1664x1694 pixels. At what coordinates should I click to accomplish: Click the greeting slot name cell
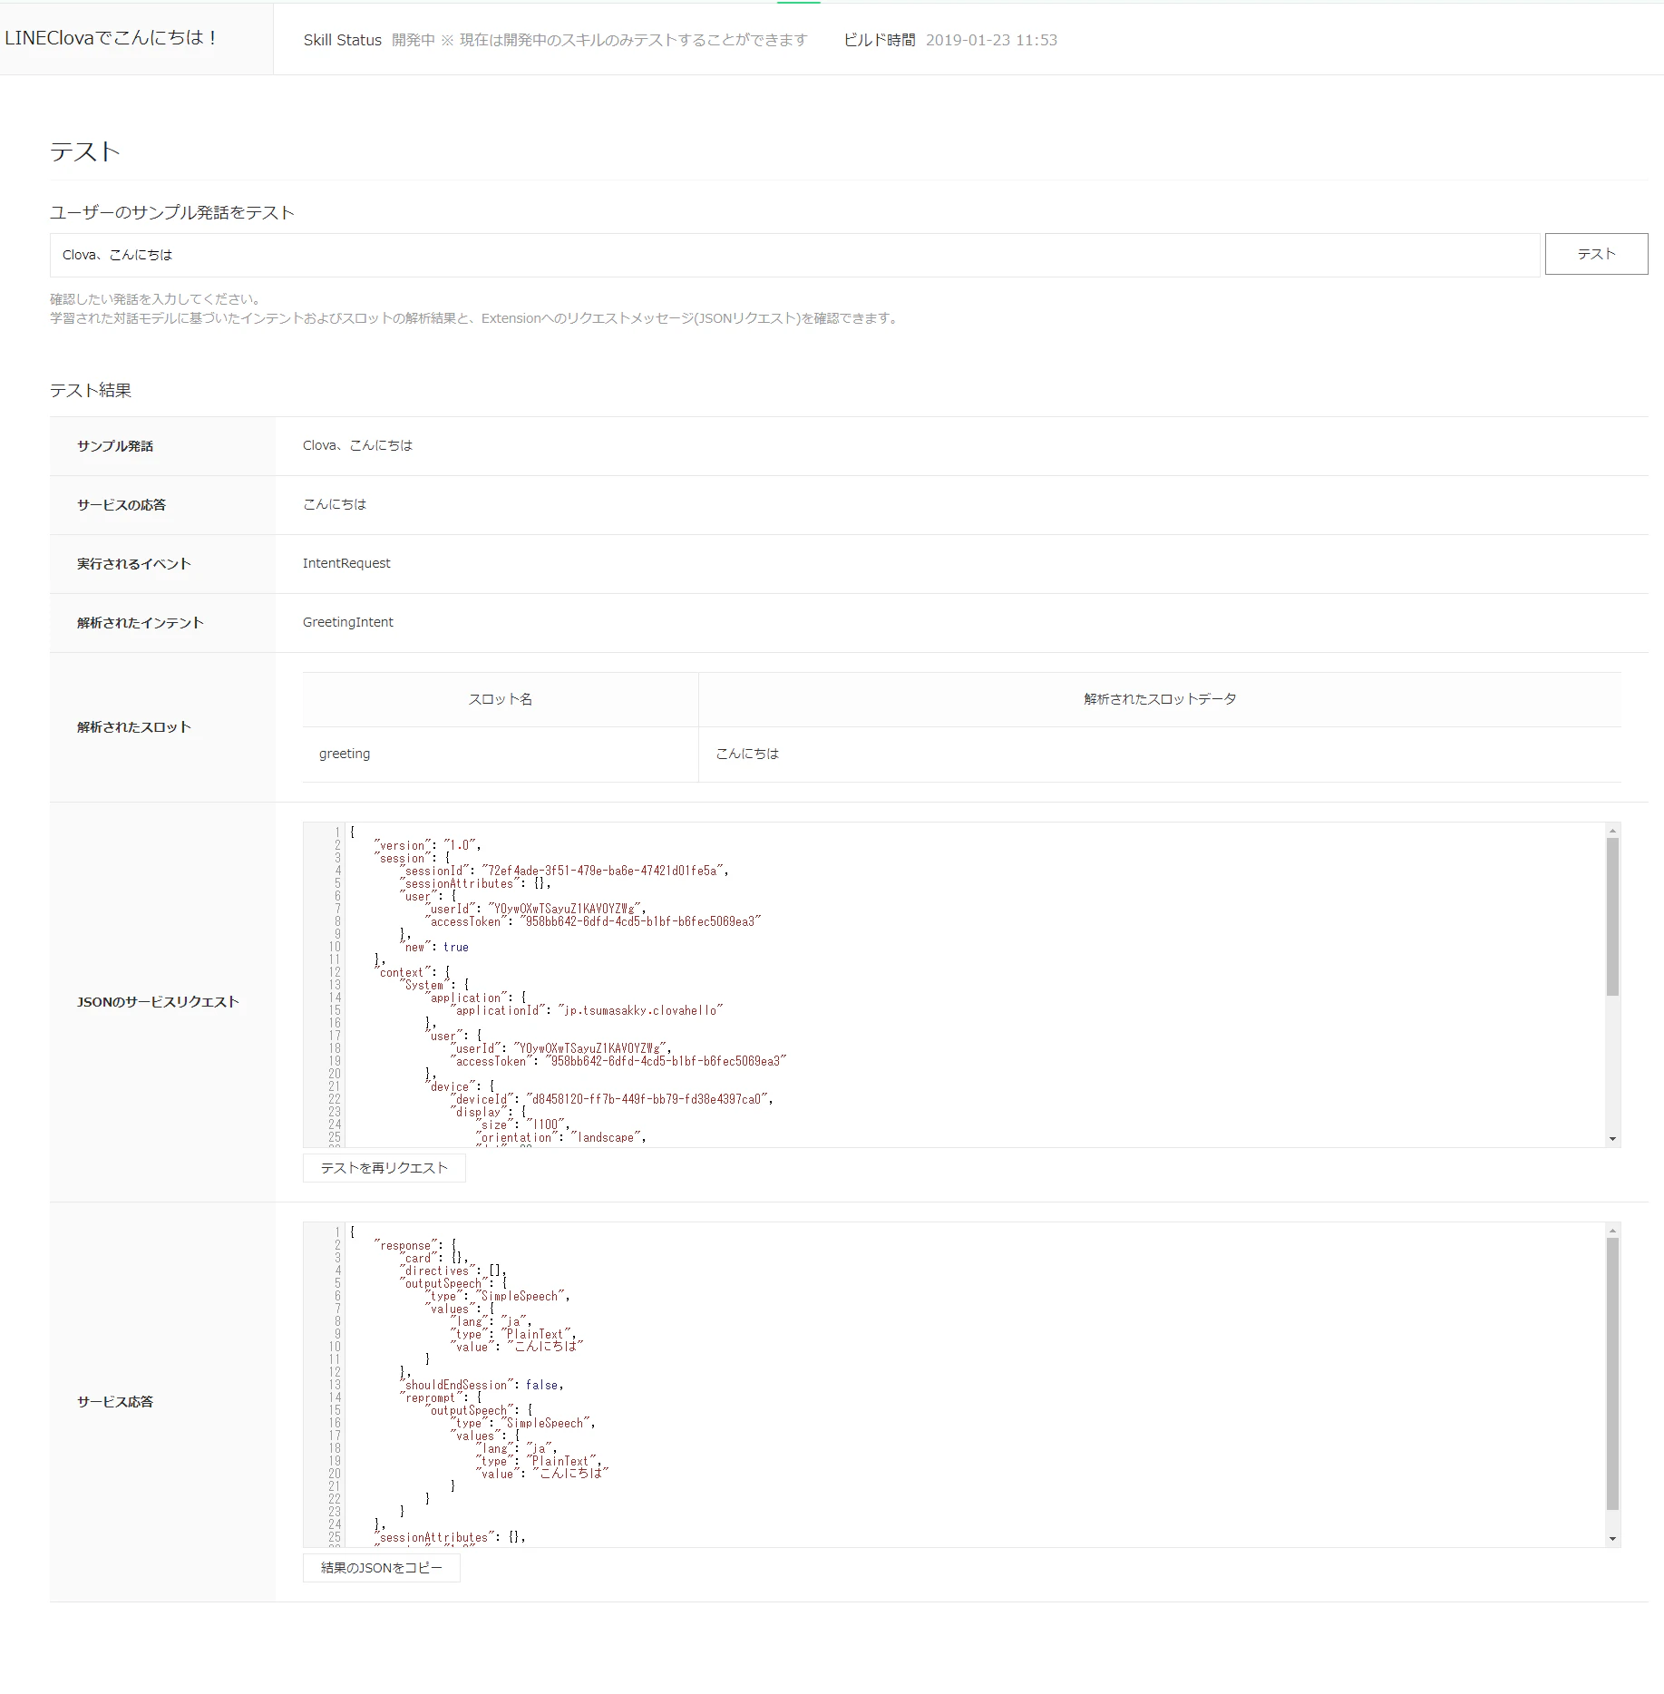click(500, 754)
